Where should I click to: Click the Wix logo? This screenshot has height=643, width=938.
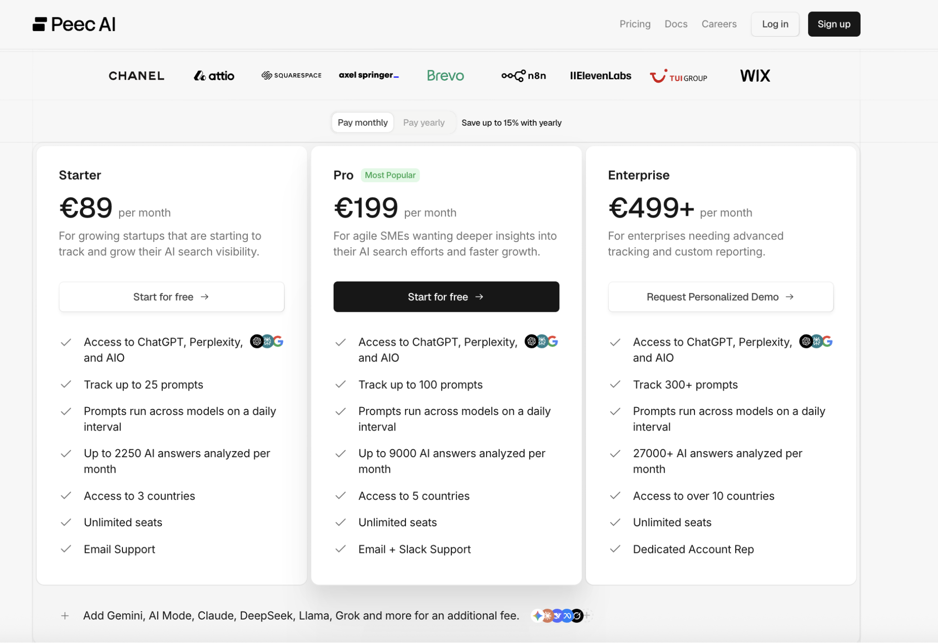point(755,76)
